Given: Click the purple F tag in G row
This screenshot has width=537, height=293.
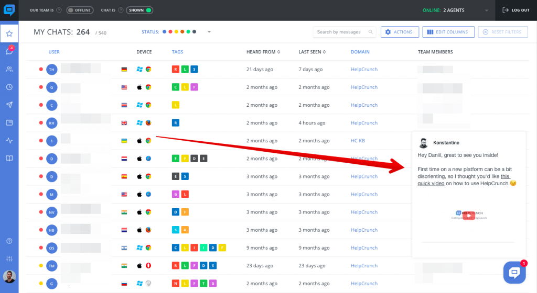Looking at the screenshot, I should click(x=194, y=87).
